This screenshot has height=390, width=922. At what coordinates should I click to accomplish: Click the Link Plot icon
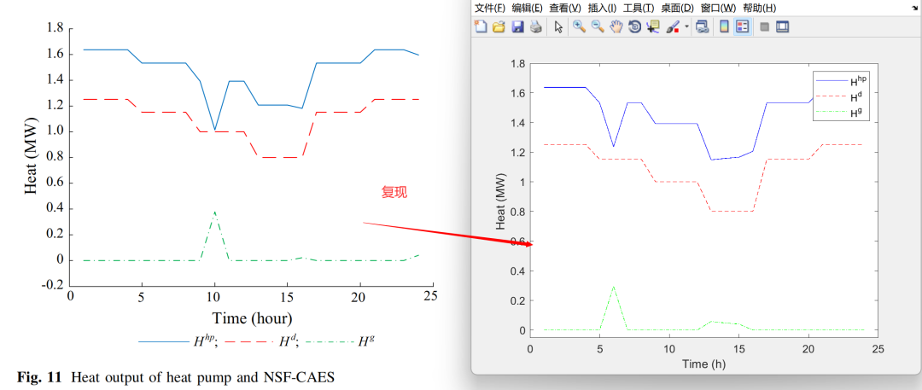(702, 26)
